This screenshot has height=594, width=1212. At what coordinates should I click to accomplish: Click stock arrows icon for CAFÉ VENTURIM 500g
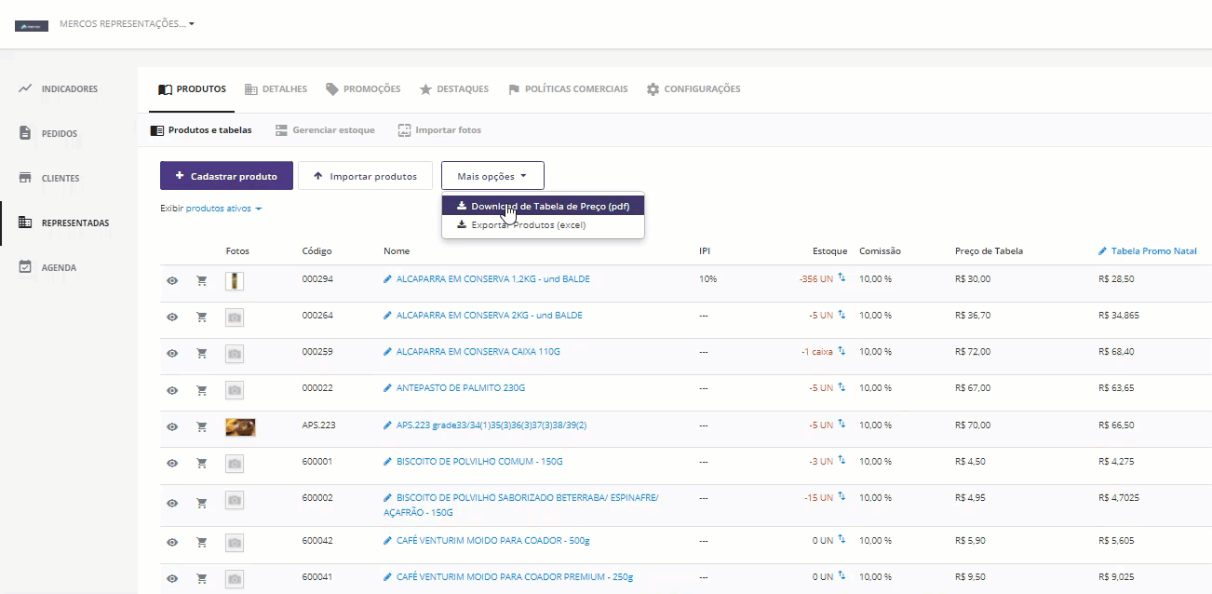tap(842, 539)
